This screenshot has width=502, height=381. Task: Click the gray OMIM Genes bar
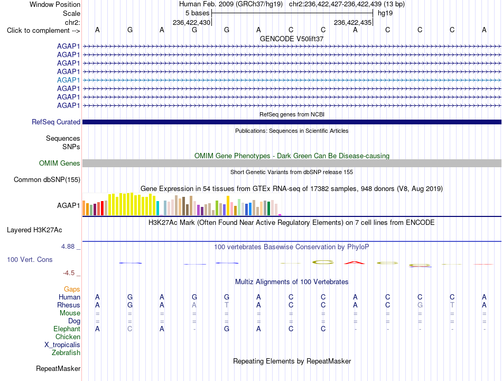(x=292, y=163)
